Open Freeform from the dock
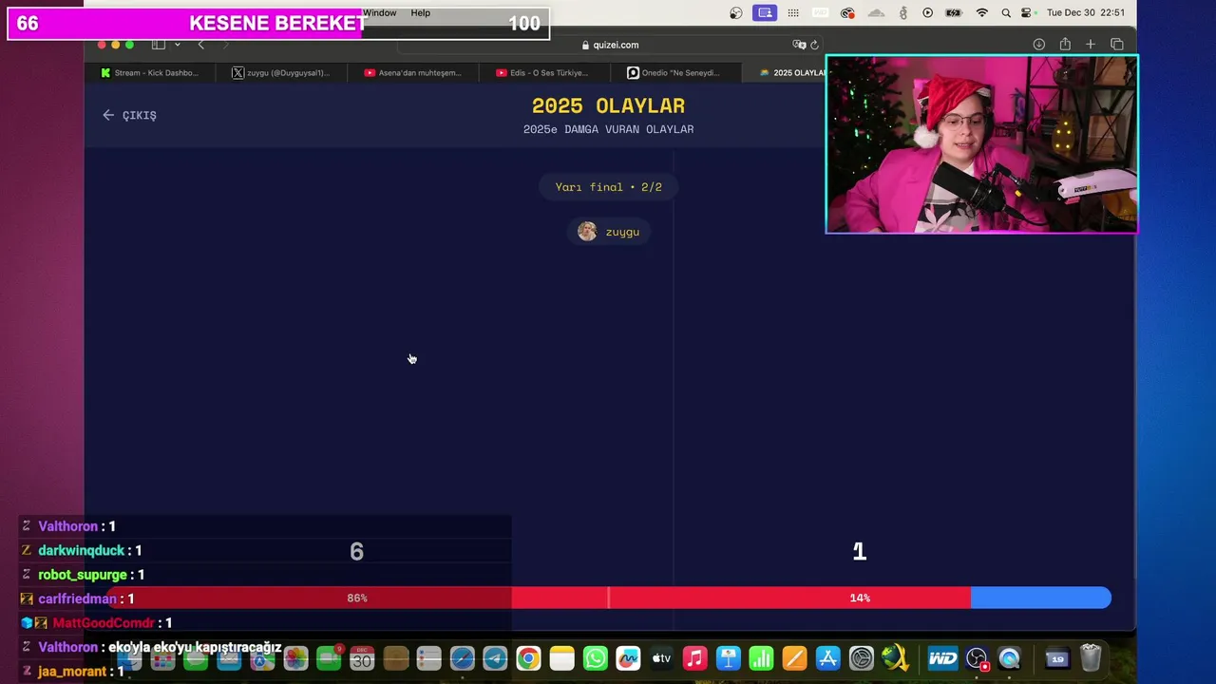This screenshot has height=684, width=1216. pyautogui.click(x=628, y=658)
